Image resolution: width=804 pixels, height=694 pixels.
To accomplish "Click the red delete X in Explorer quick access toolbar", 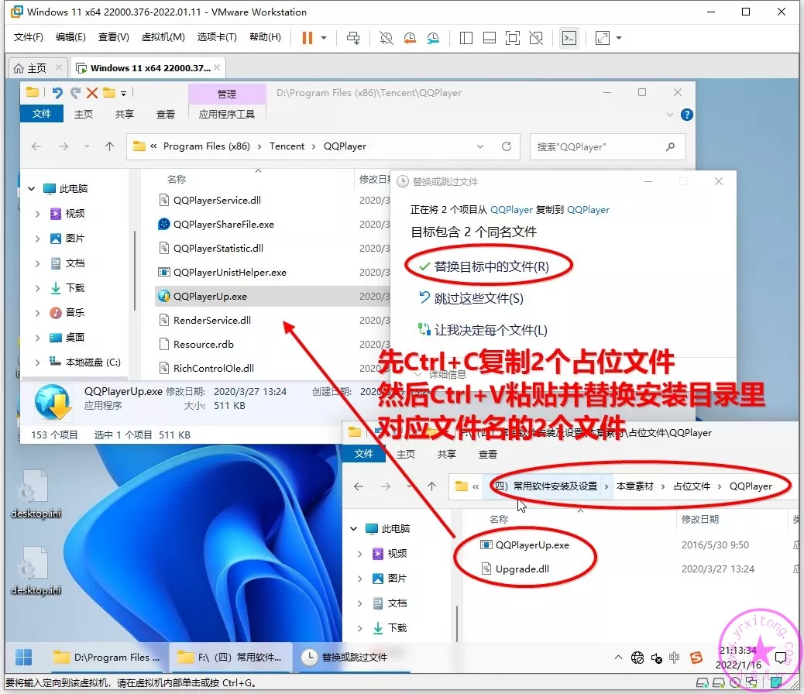I will pyautogui.click(x=92, y=93).
